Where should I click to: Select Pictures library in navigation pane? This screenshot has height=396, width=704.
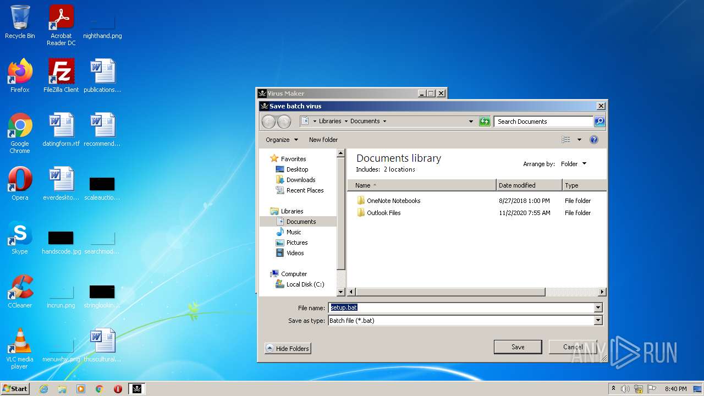[296, 243]
